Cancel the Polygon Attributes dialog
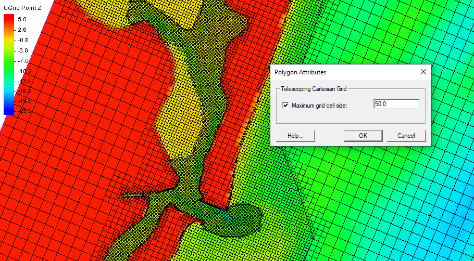Viewport: 474px width, 261px height. (406, 136)
